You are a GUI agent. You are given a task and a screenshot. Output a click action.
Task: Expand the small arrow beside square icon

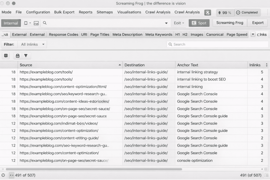click(x=30, y=23)
